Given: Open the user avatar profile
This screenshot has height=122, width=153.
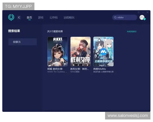Looking at the screenshot, I should (x=142, y=18).
